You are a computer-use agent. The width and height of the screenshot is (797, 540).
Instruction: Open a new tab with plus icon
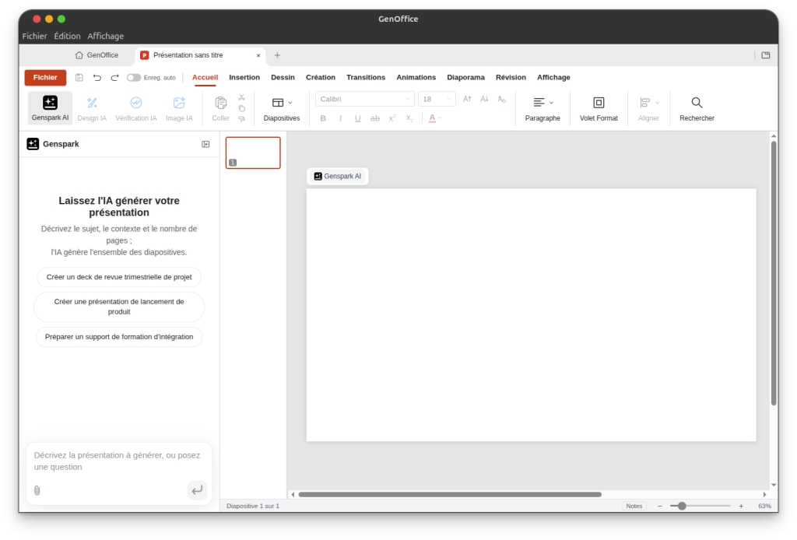[x=278, y=55]
